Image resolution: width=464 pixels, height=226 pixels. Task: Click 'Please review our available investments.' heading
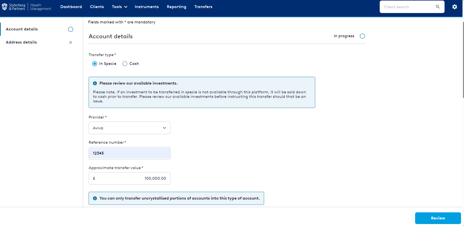point(138,83)
